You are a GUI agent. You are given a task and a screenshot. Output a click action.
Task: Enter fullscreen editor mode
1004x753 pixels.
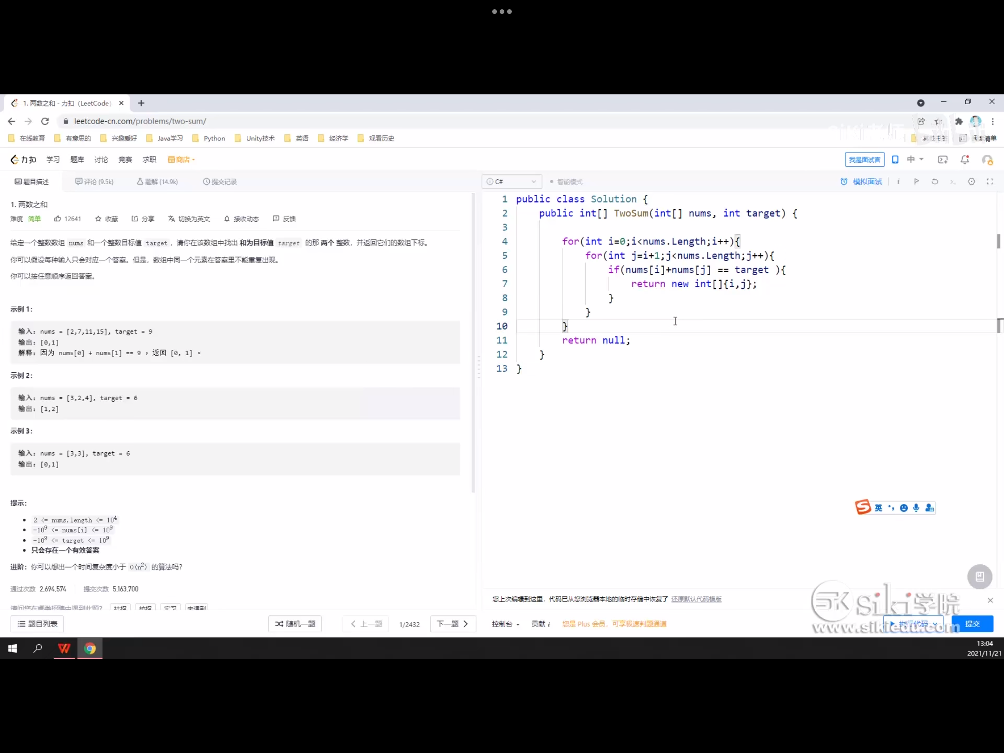point(990,181)
